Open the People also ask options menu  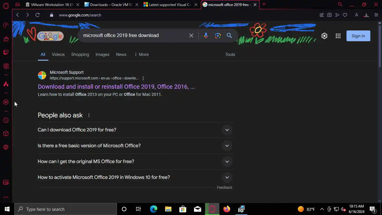tap(89, 115)
